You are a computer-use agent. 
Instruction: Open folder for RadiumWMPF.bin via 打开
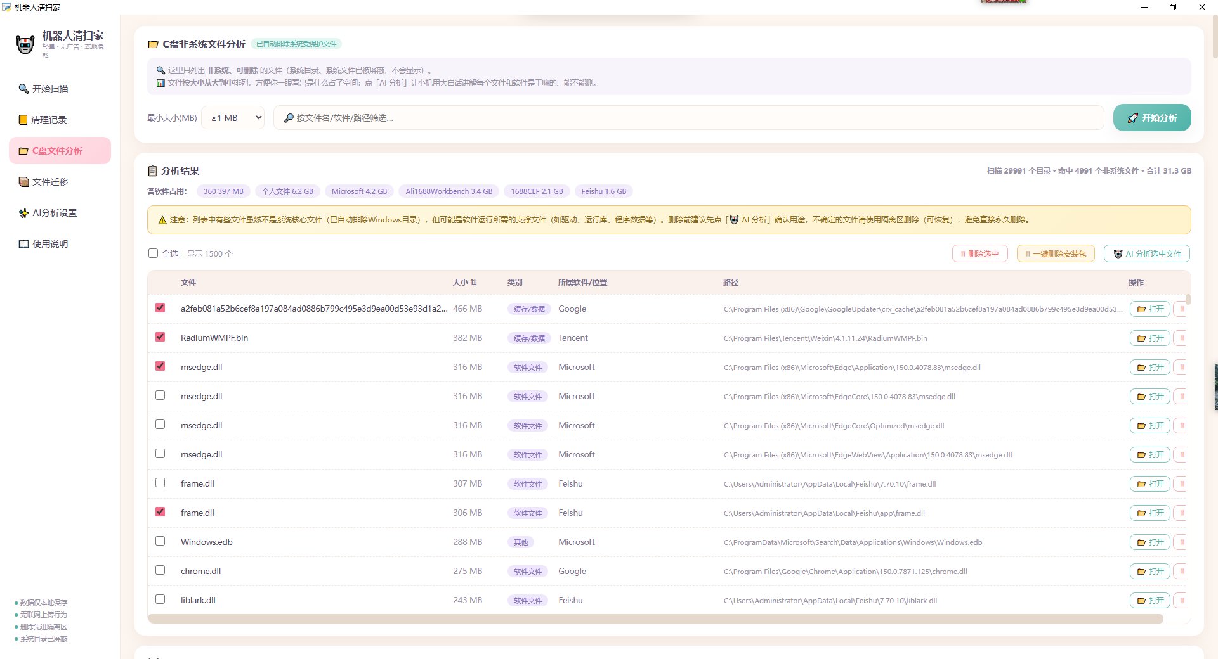1149,338
